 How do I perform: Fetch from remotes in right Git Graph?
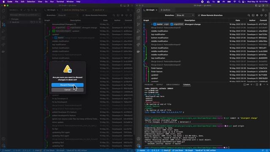262,15
